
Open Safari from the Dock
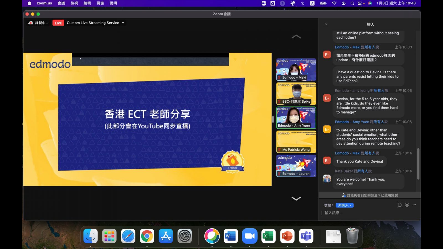coord(128,236)
